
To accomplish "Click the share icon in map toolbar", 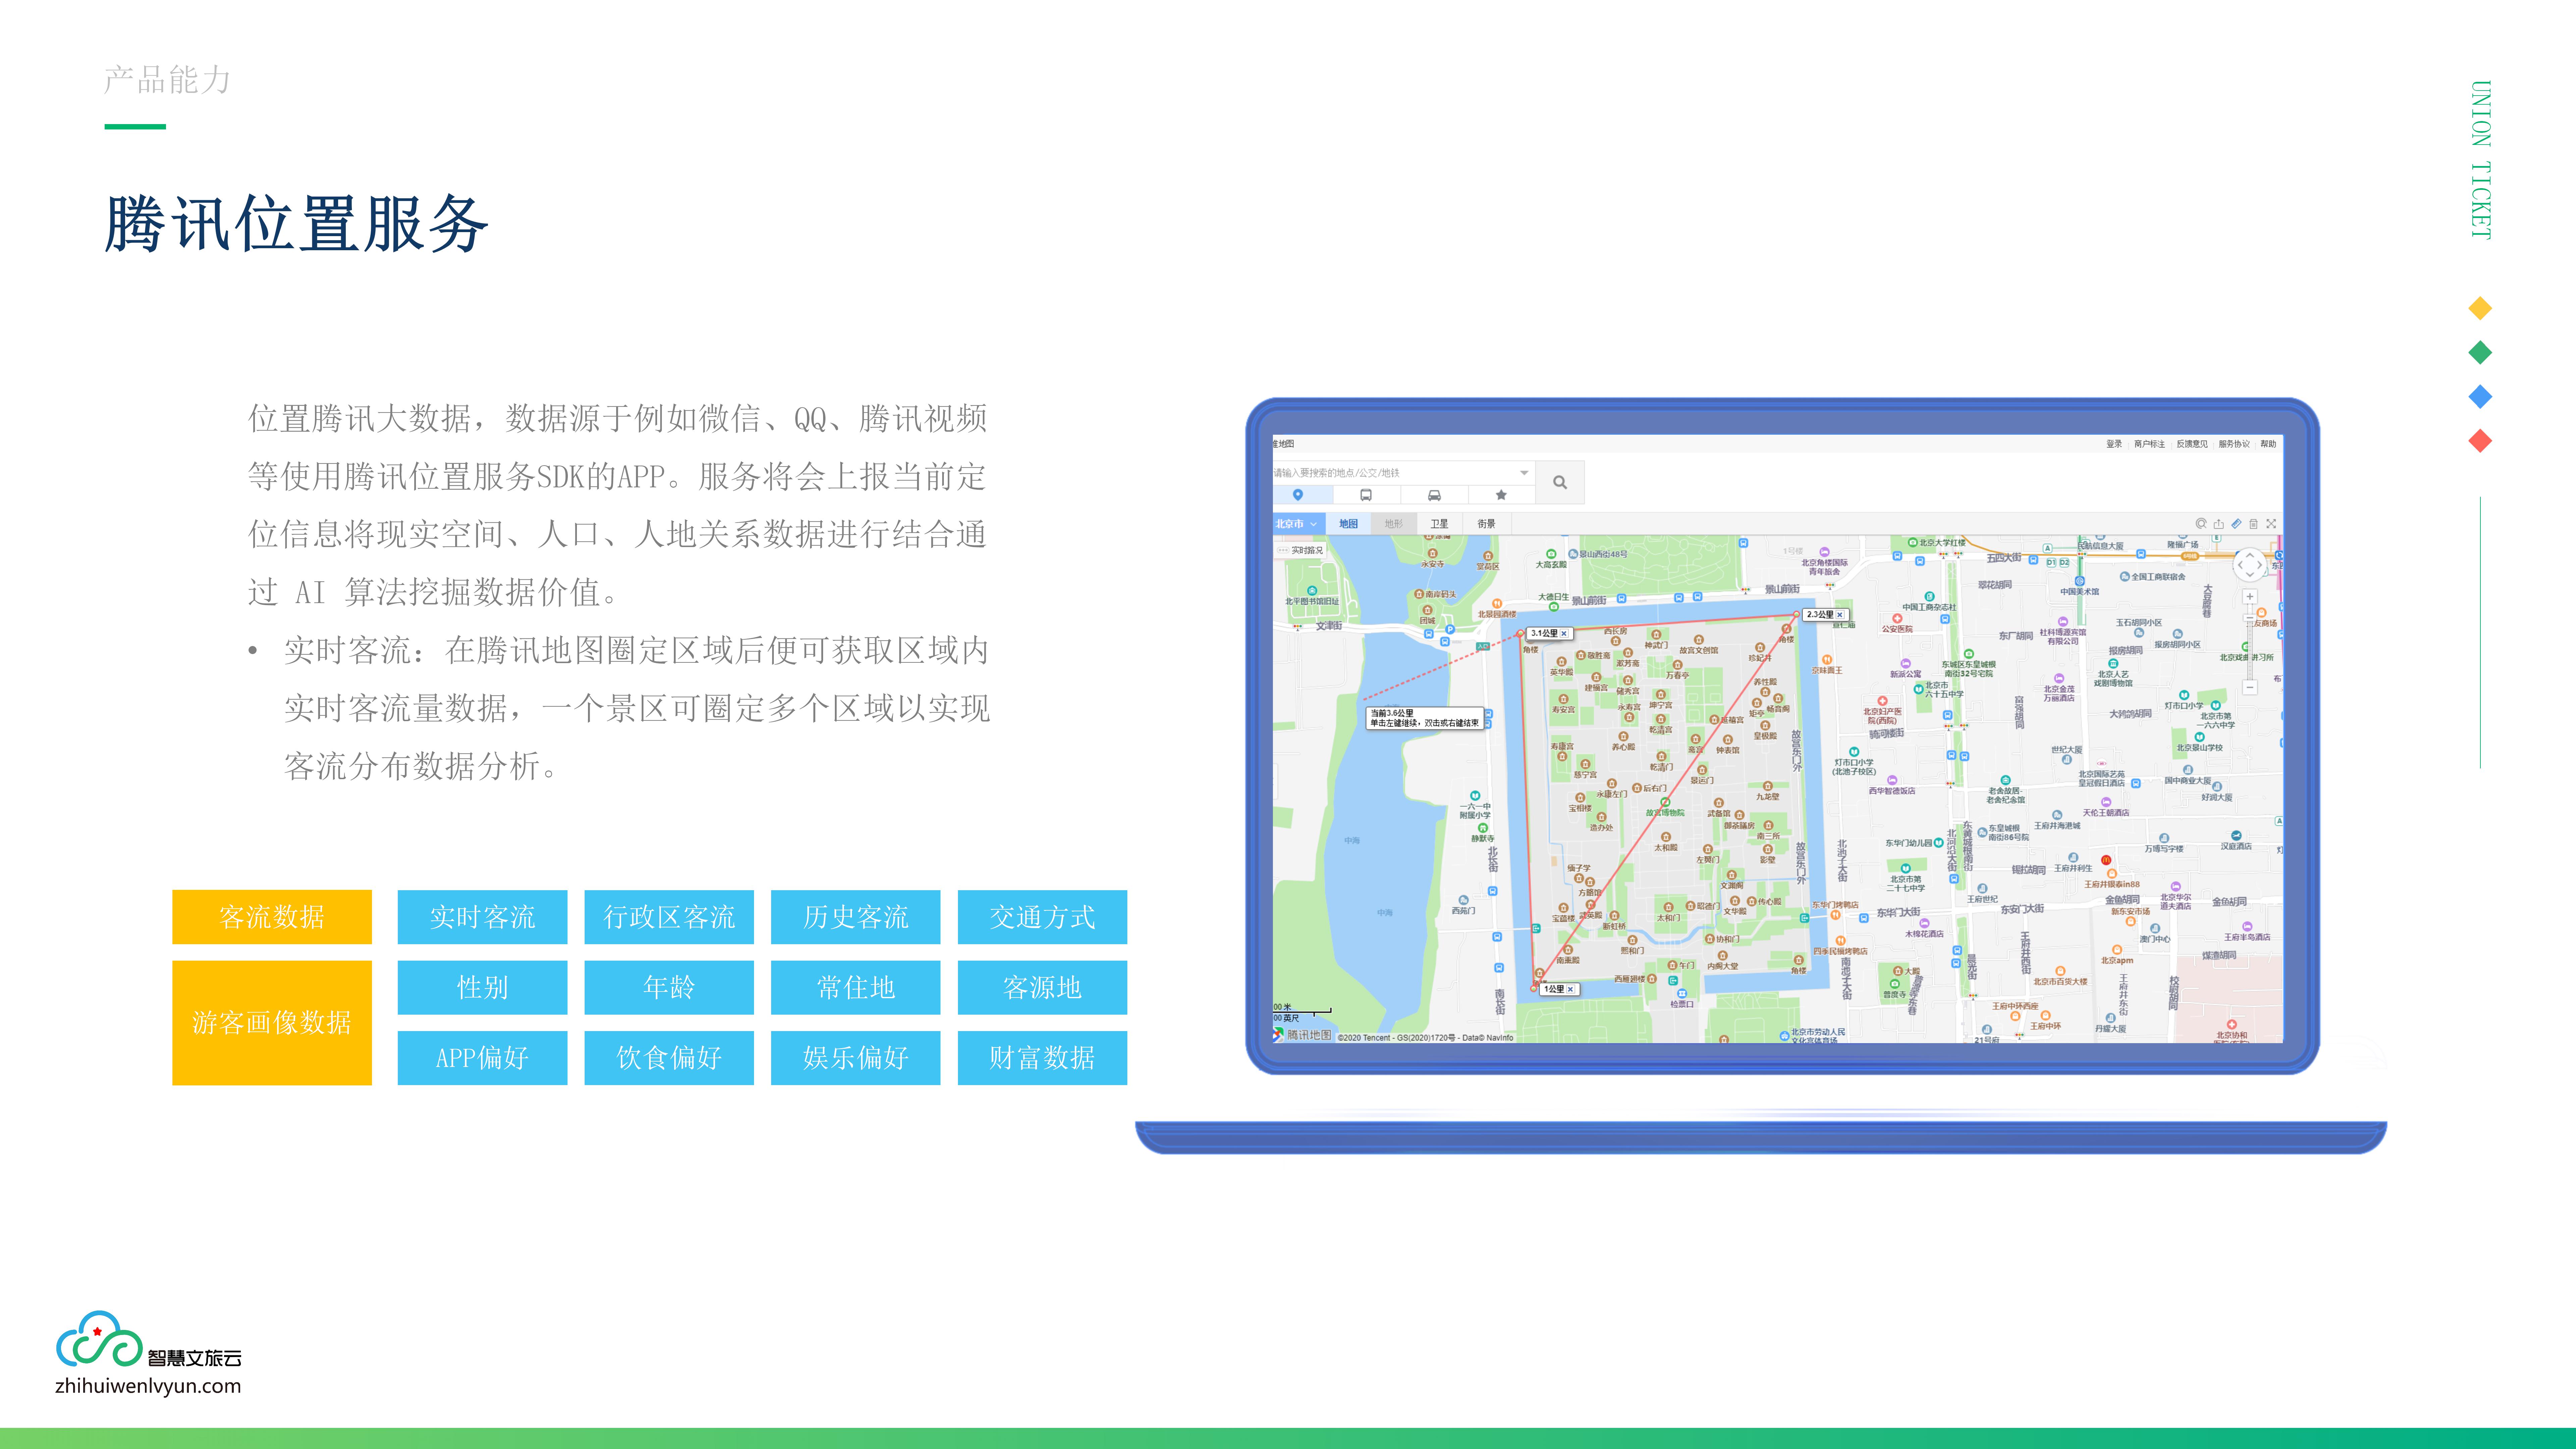I will click(x=2219, y=524).
